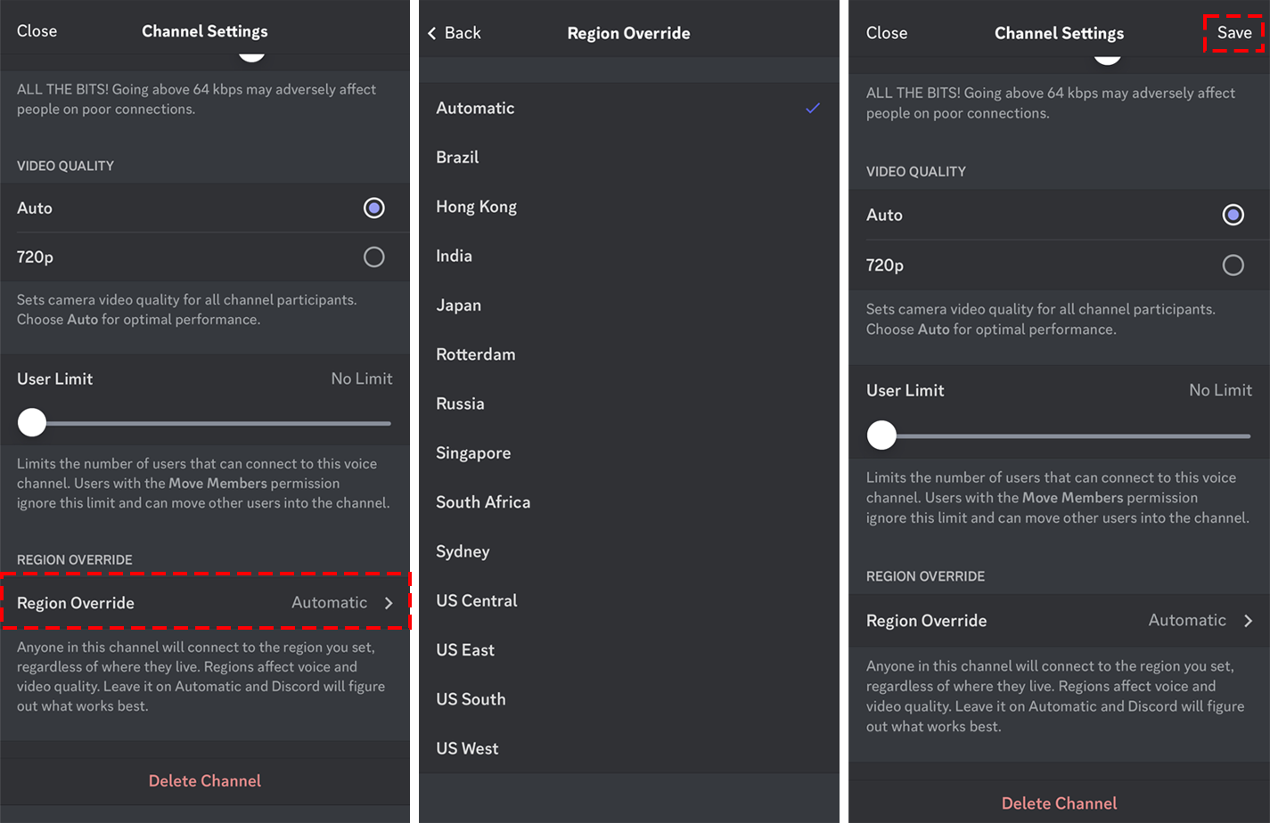
Task: Click the Delete Channel button
Action: 205,778
